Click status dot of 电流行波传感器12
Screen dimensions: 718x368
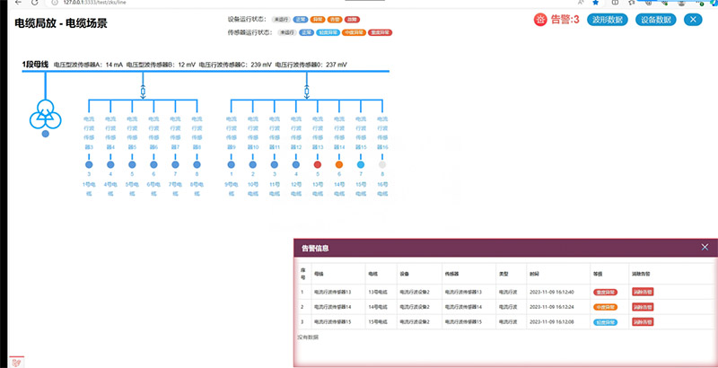coord(296,165)
